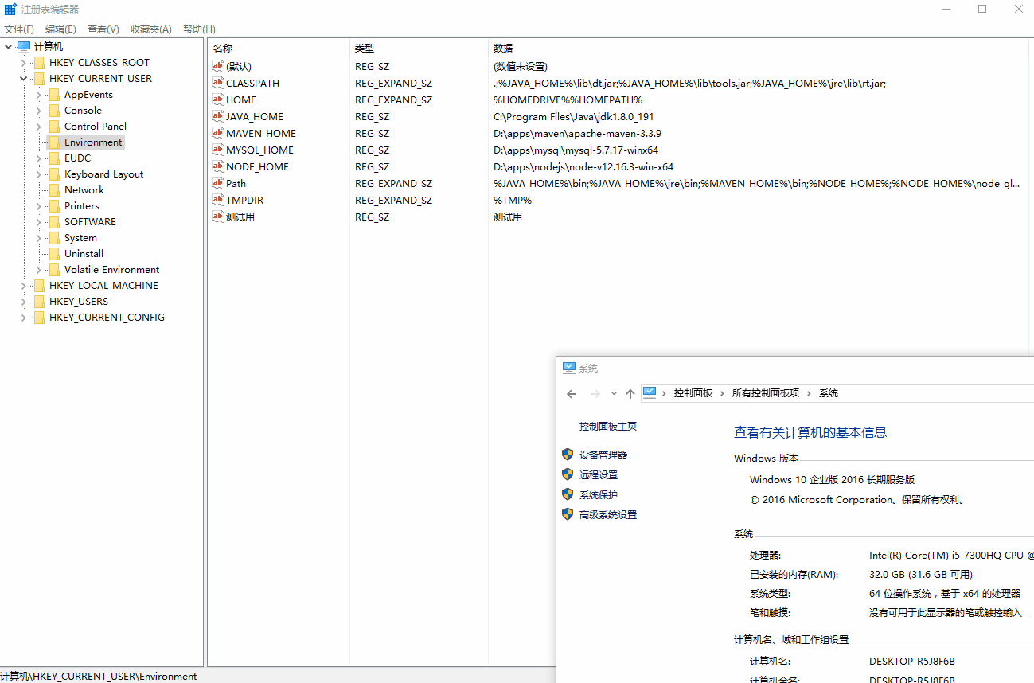Click shield icon next to 系统保护
Image resolution: width=1034 pixels, height=683 pixels.
568,494
